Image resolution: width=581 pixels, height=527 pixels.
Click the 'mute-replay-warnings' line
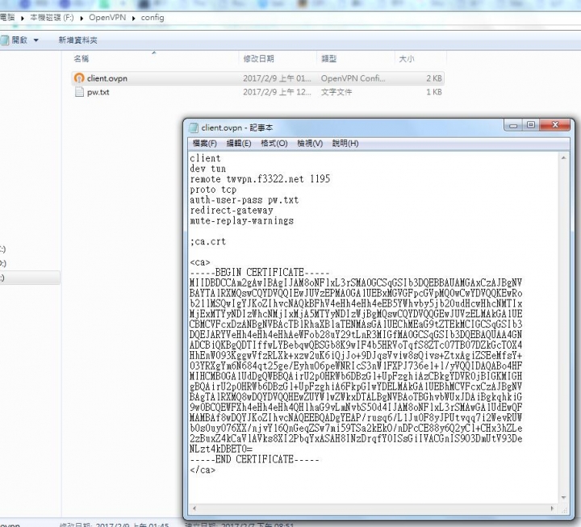pyautogui.click(x=241, y=221)
